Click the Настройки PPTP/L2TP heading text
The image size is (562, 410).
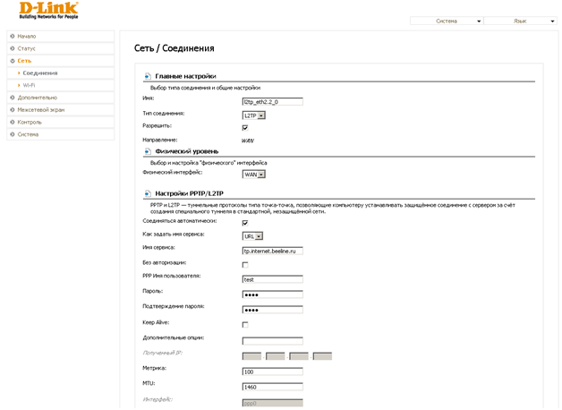tap(189, 193)
